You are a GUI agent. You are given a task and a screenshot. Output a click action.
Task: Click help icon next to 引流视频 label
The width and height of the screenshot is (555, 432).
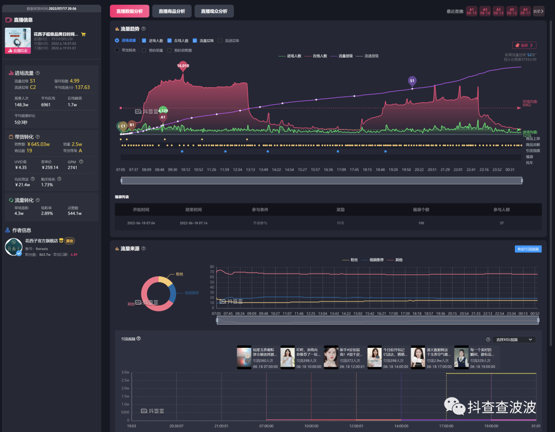click(138, 338)
